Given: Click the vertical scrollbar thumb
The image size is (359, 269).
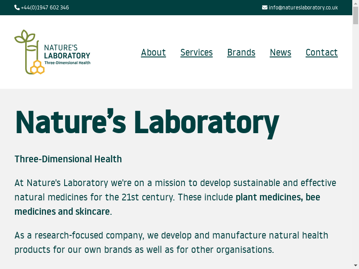Looking at the screenshot, I should coord(355,16).
